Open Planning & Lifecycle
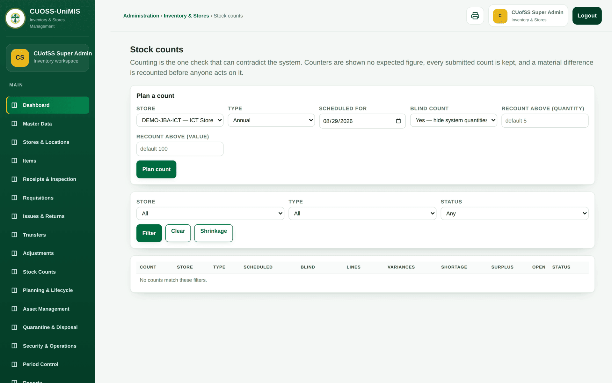The height and width of the screenshot is (383, 612). [47, 290]
